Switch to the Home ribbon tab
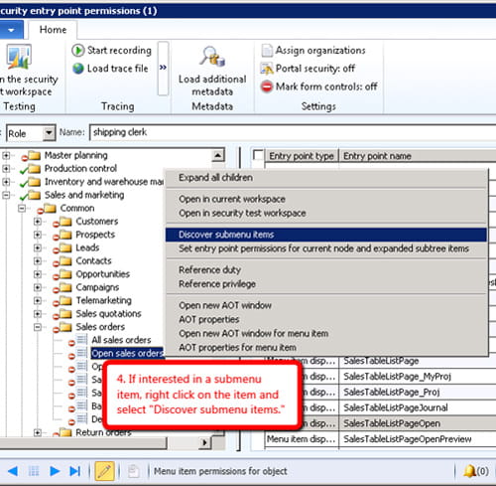Image resolution: width=496 pixels, height=486 pixels. pyautogui.click(x=53, y=30)
